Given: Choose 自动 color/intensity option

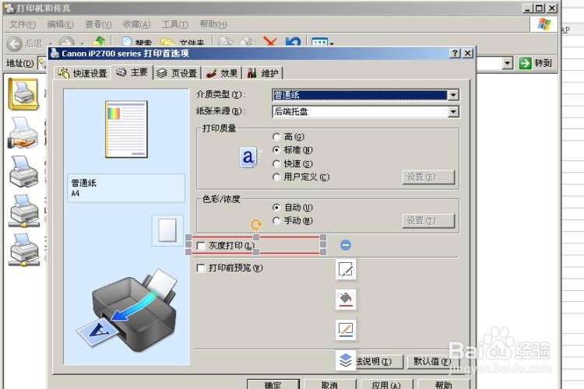Looking at the screenshot, I should tap(276, 208).
